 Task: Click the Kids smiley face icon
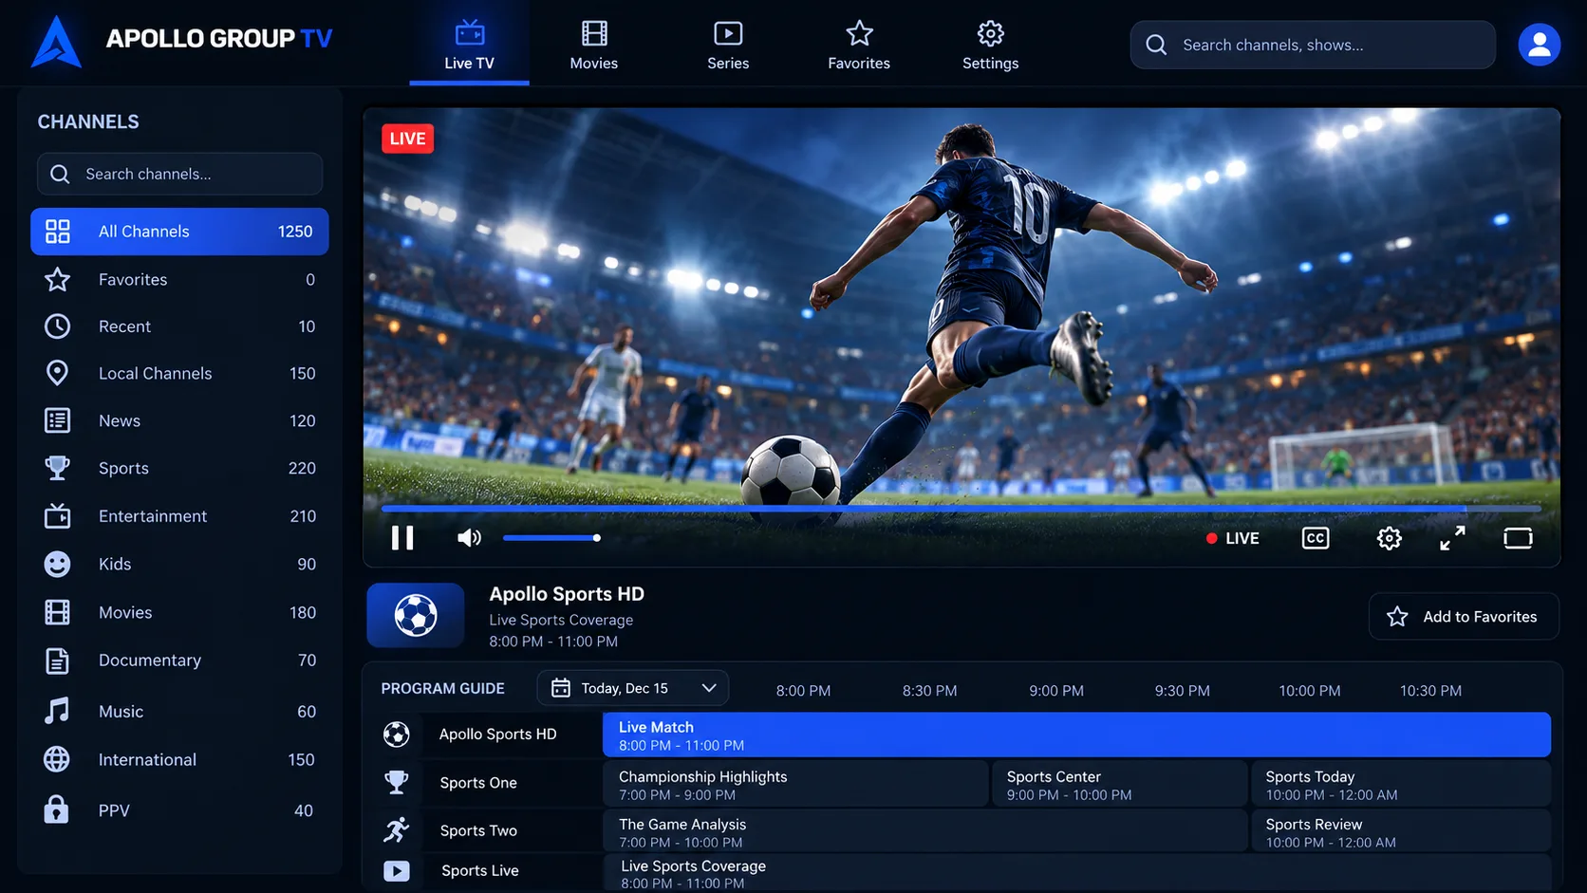pyautogui.click(x=57, y=564)
